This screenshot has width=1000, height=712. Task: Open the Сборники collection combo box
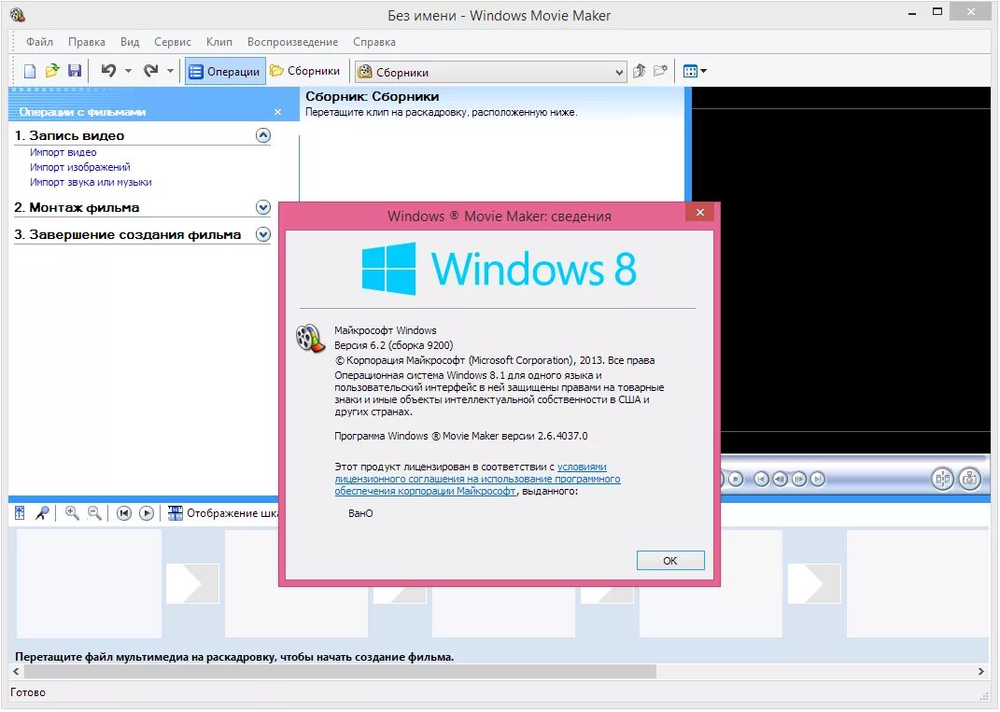(x=490, y=72)
